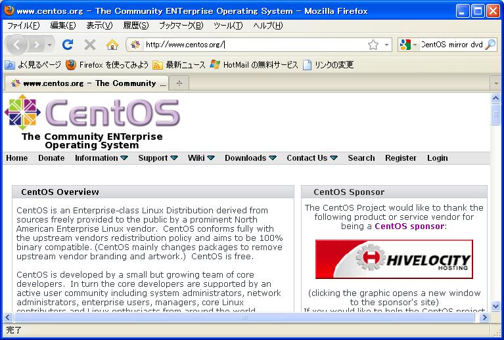
Task: Open the 履歴(S) menu
Action: [x=136, y=26]
